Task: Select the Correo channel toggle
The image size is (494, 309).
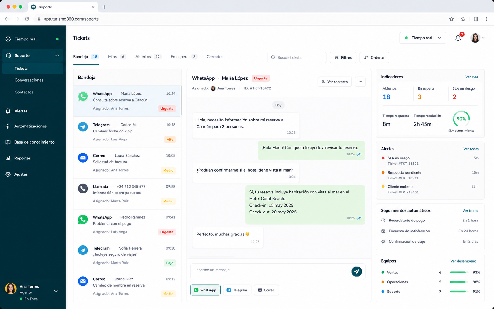Action: tap(266, 290)
